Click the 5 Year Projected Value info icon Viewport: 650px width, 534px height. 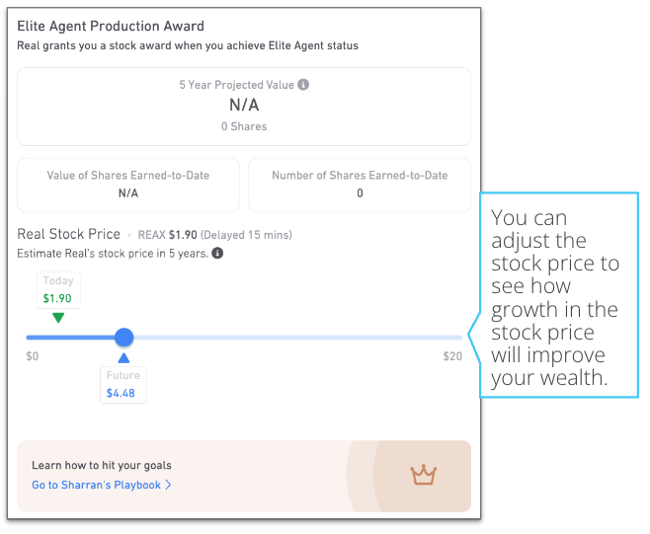(303, 85)
